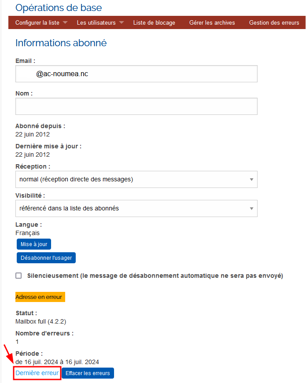Image resolution: width=306 pixels, height=383 pixels.
Task: Toggle the Silencieusement checkbox
Action: (x=18, y=276)
